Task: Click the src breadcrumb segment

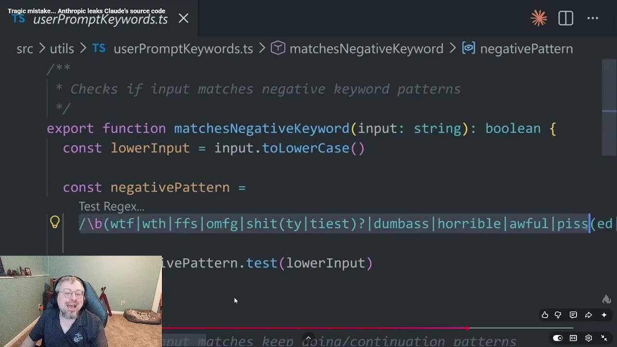Action: click(x=25, y=49)
